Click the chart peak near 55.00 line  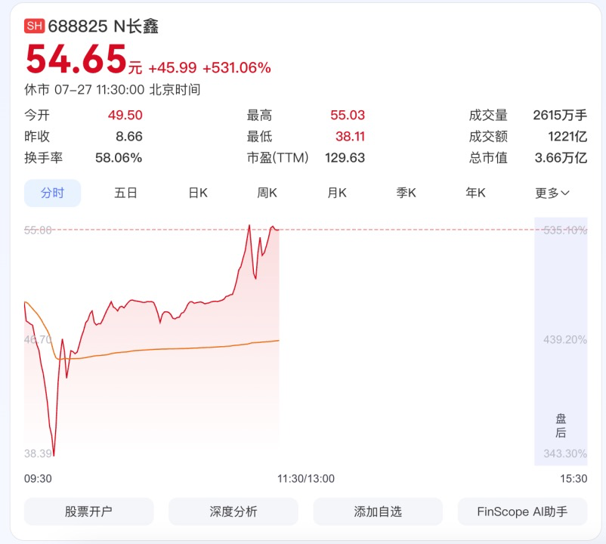[x=249, y=226]
